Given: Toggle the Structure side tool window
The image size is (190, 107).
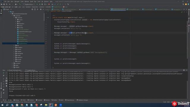Looking at the screenshot, I should pos(1,95).
